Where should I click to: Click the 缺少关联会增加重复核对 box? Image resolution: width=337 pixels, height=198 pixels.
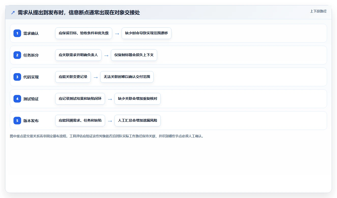coord(138,99)
